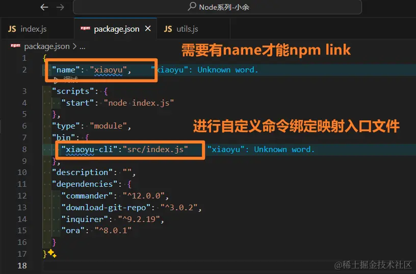The width and height of the screenshot is (416, 274).
Task: Click the "description" key on line 10
Action: 83,172
